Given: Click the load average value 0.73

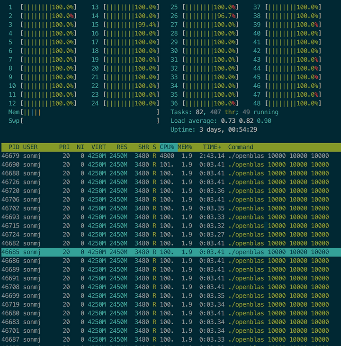Looking at the screenshot, I should 228,121.
